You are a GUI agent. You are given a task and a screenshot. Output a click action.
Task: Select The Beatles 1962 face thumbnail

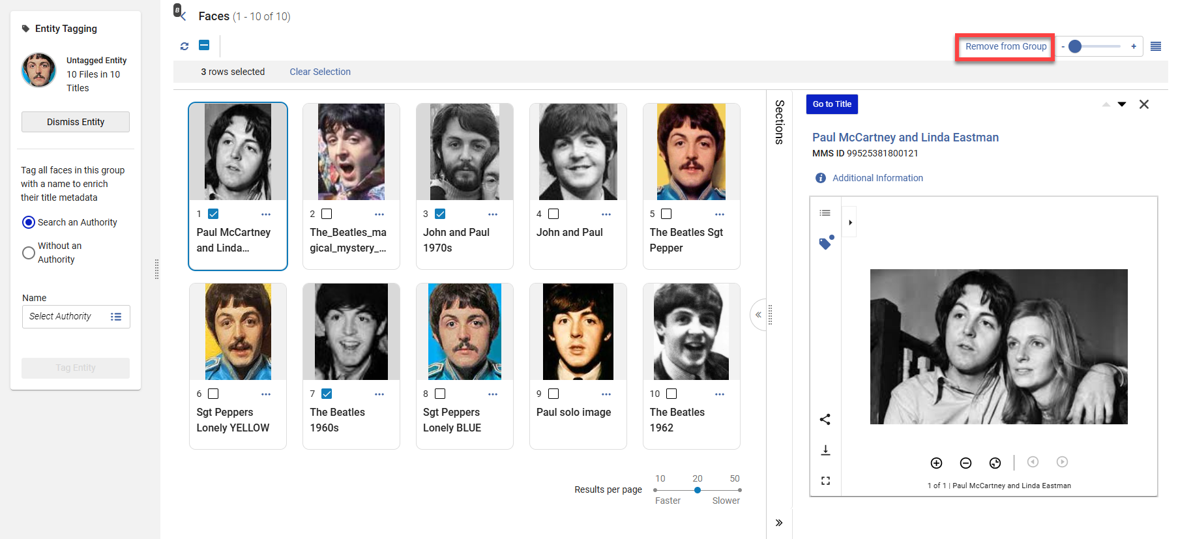(x=691, y=332)
